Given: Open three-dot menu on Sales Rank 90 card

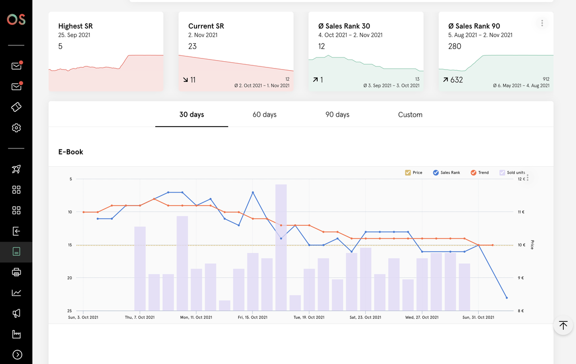Looking at the screenshot, I should coord(542,23).
